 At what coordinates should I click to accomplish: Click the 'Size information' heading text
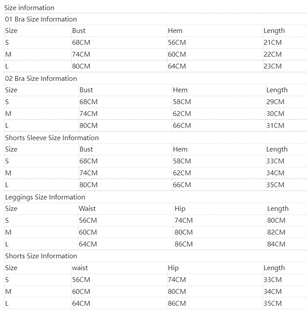(29, 8)
